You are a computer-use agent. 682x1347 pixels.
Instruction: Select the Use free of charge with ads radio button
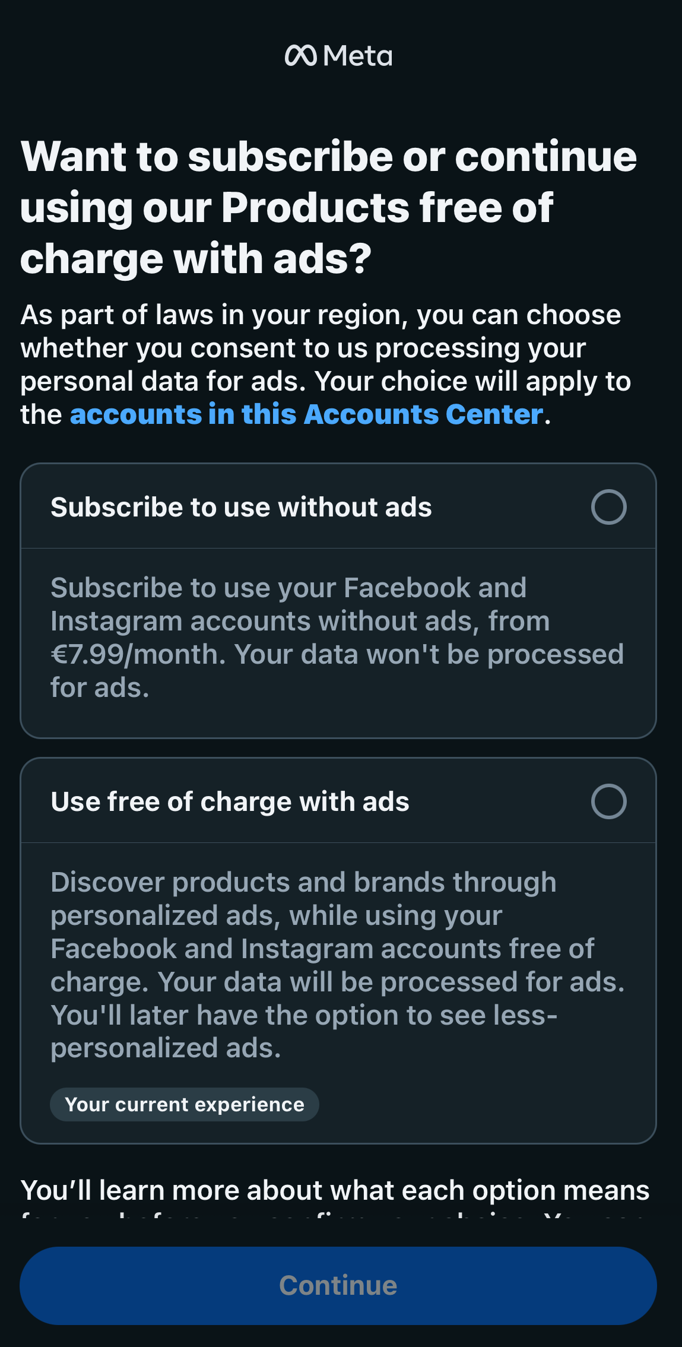(608, 801)
